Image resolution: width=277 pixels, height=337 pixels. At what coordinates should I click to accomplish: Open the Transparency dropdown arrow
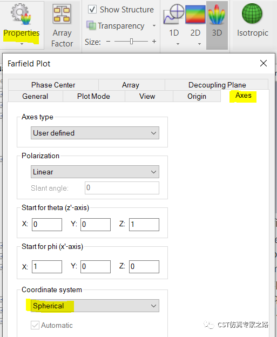(154, 25)
